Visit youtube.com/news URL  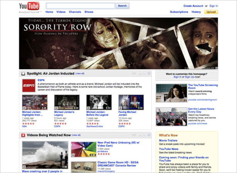(x=197, y=123)
